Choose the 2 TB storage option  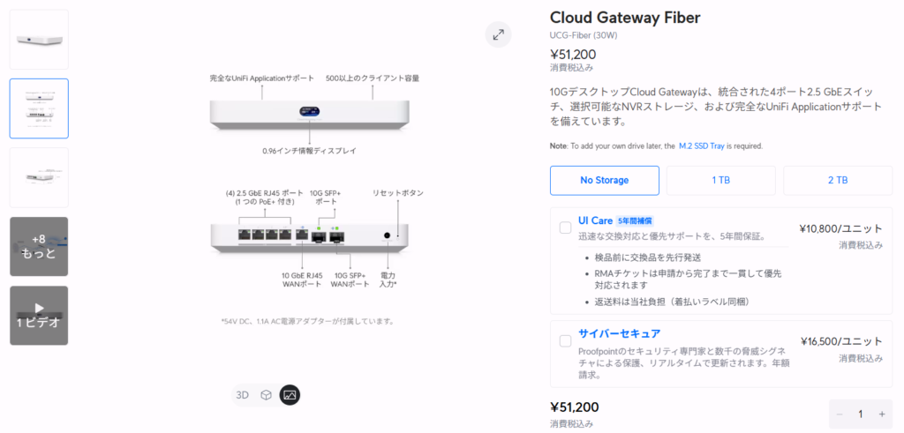[x=838, y=180]
